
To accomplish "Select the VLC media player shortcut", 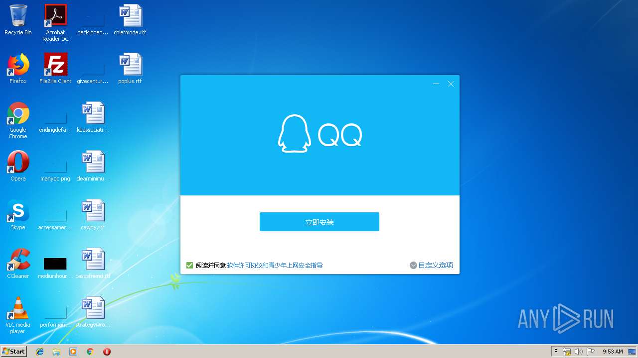I will tap(18, 315).
